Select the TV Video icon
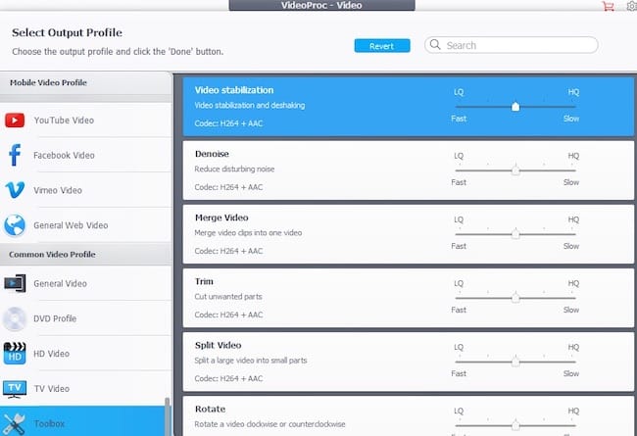 click(15, 389)
